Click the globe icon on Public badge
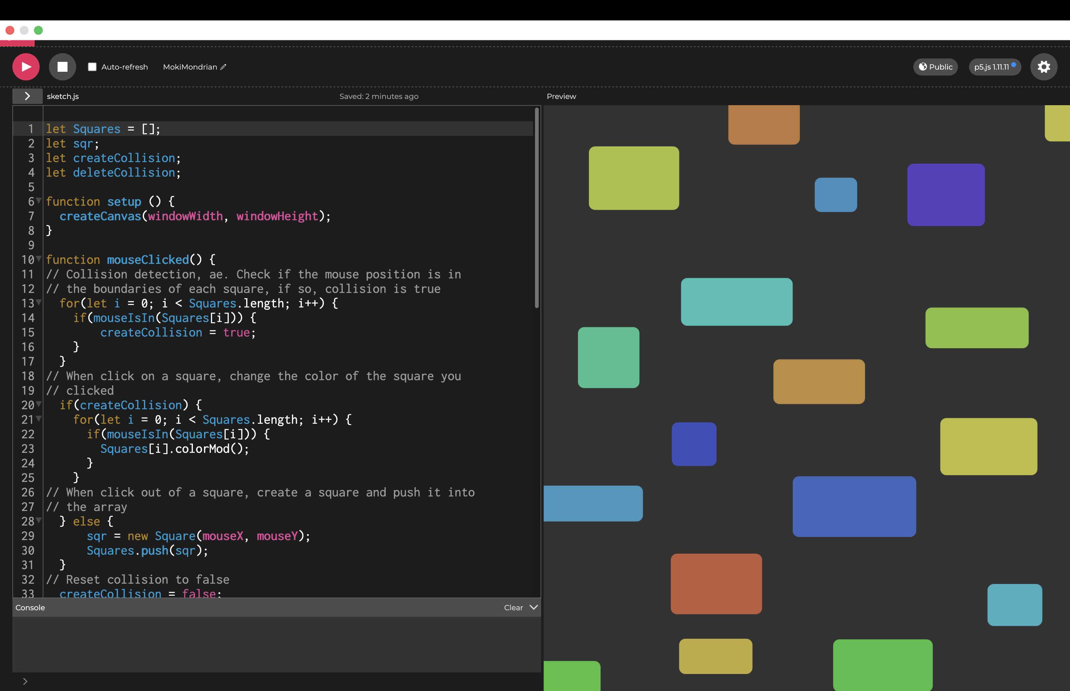Screen dimensions: 1070x691 click(923, 67)
